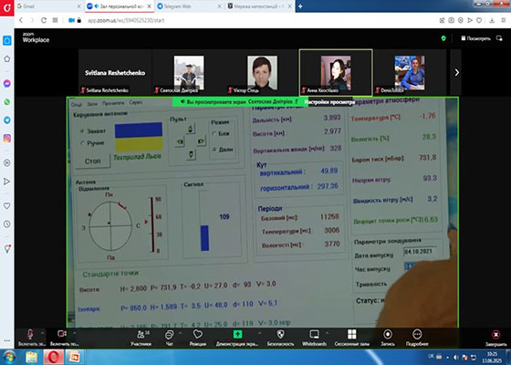This screenshot has width=511, height=365.
Task: Expand the Whiteboards options caret
Action: [327, 333]
